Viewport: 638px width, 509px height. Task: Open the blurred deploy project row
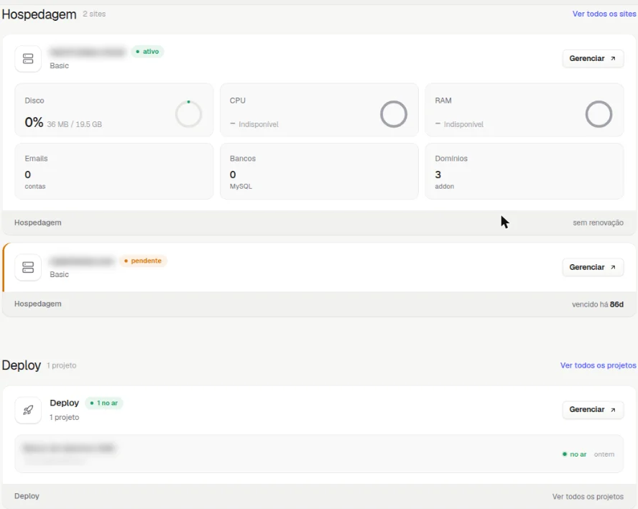click(x=319, y=454)
